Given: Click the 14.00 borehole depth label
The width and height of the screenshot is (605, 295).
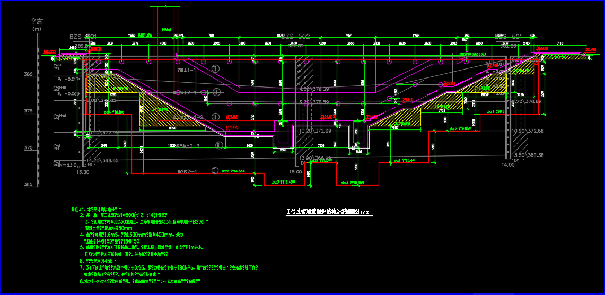Looking at the screenshot, I should (507, 165).
